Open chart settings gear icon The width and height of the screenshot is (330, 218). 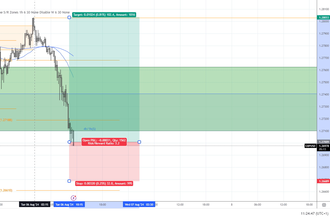click(324, 205)
